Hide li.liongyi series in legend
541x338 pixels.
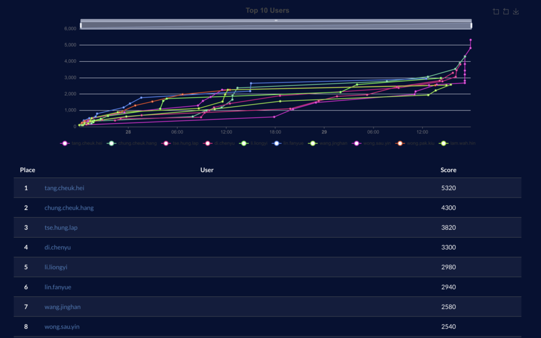(255, 143)
